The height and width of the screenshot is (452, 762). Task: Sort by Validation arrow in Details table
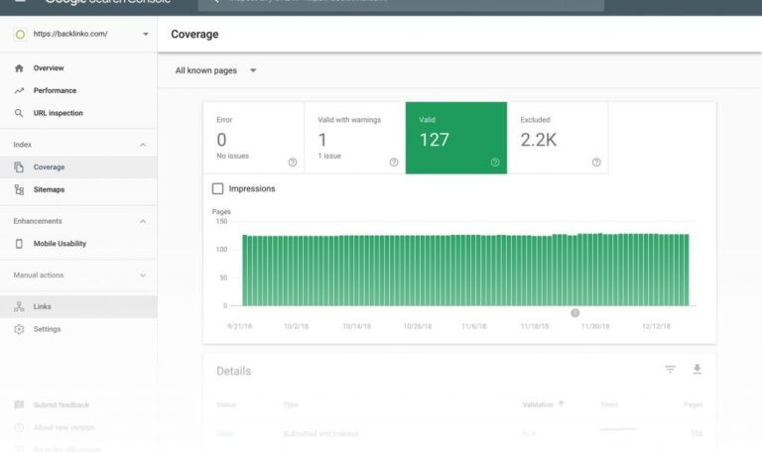(x=562, y=404)
